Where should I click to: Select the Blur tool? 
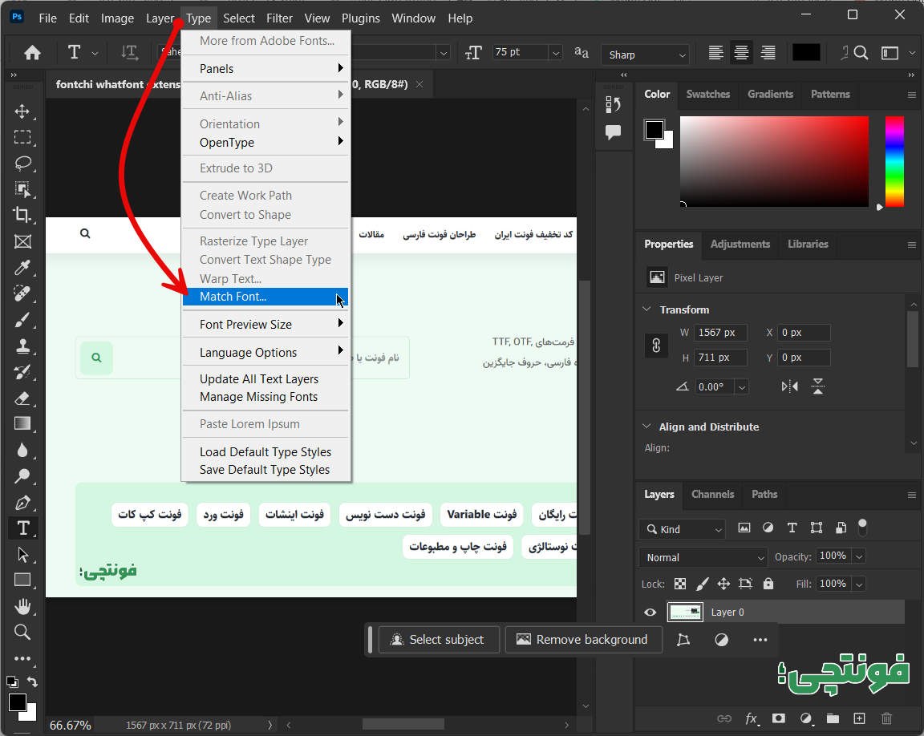pos(22,450)
